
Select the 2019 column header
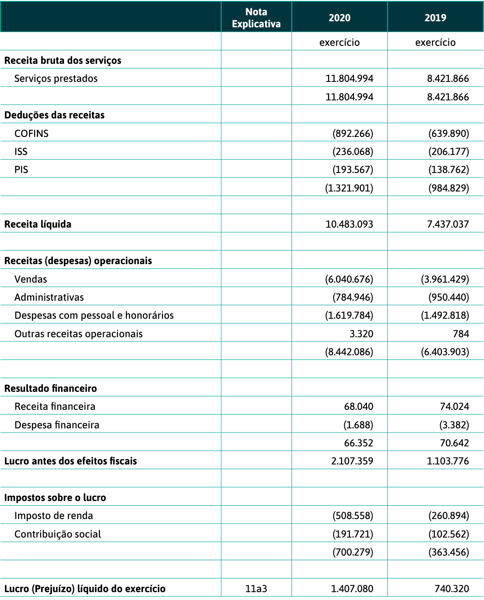tap(435, 18)
